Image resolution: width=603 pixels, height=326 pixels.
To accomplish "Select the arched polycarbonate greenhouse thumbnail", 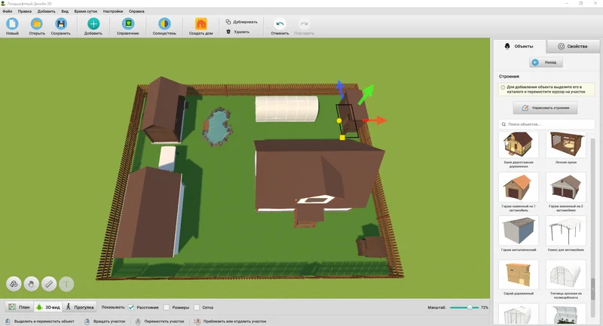I will [x=566, y=275].
